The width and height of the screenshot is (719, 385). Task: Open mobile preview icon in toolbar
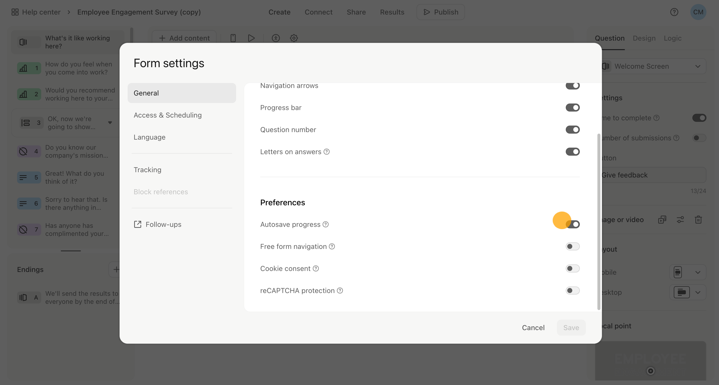(x=233, y=38)
